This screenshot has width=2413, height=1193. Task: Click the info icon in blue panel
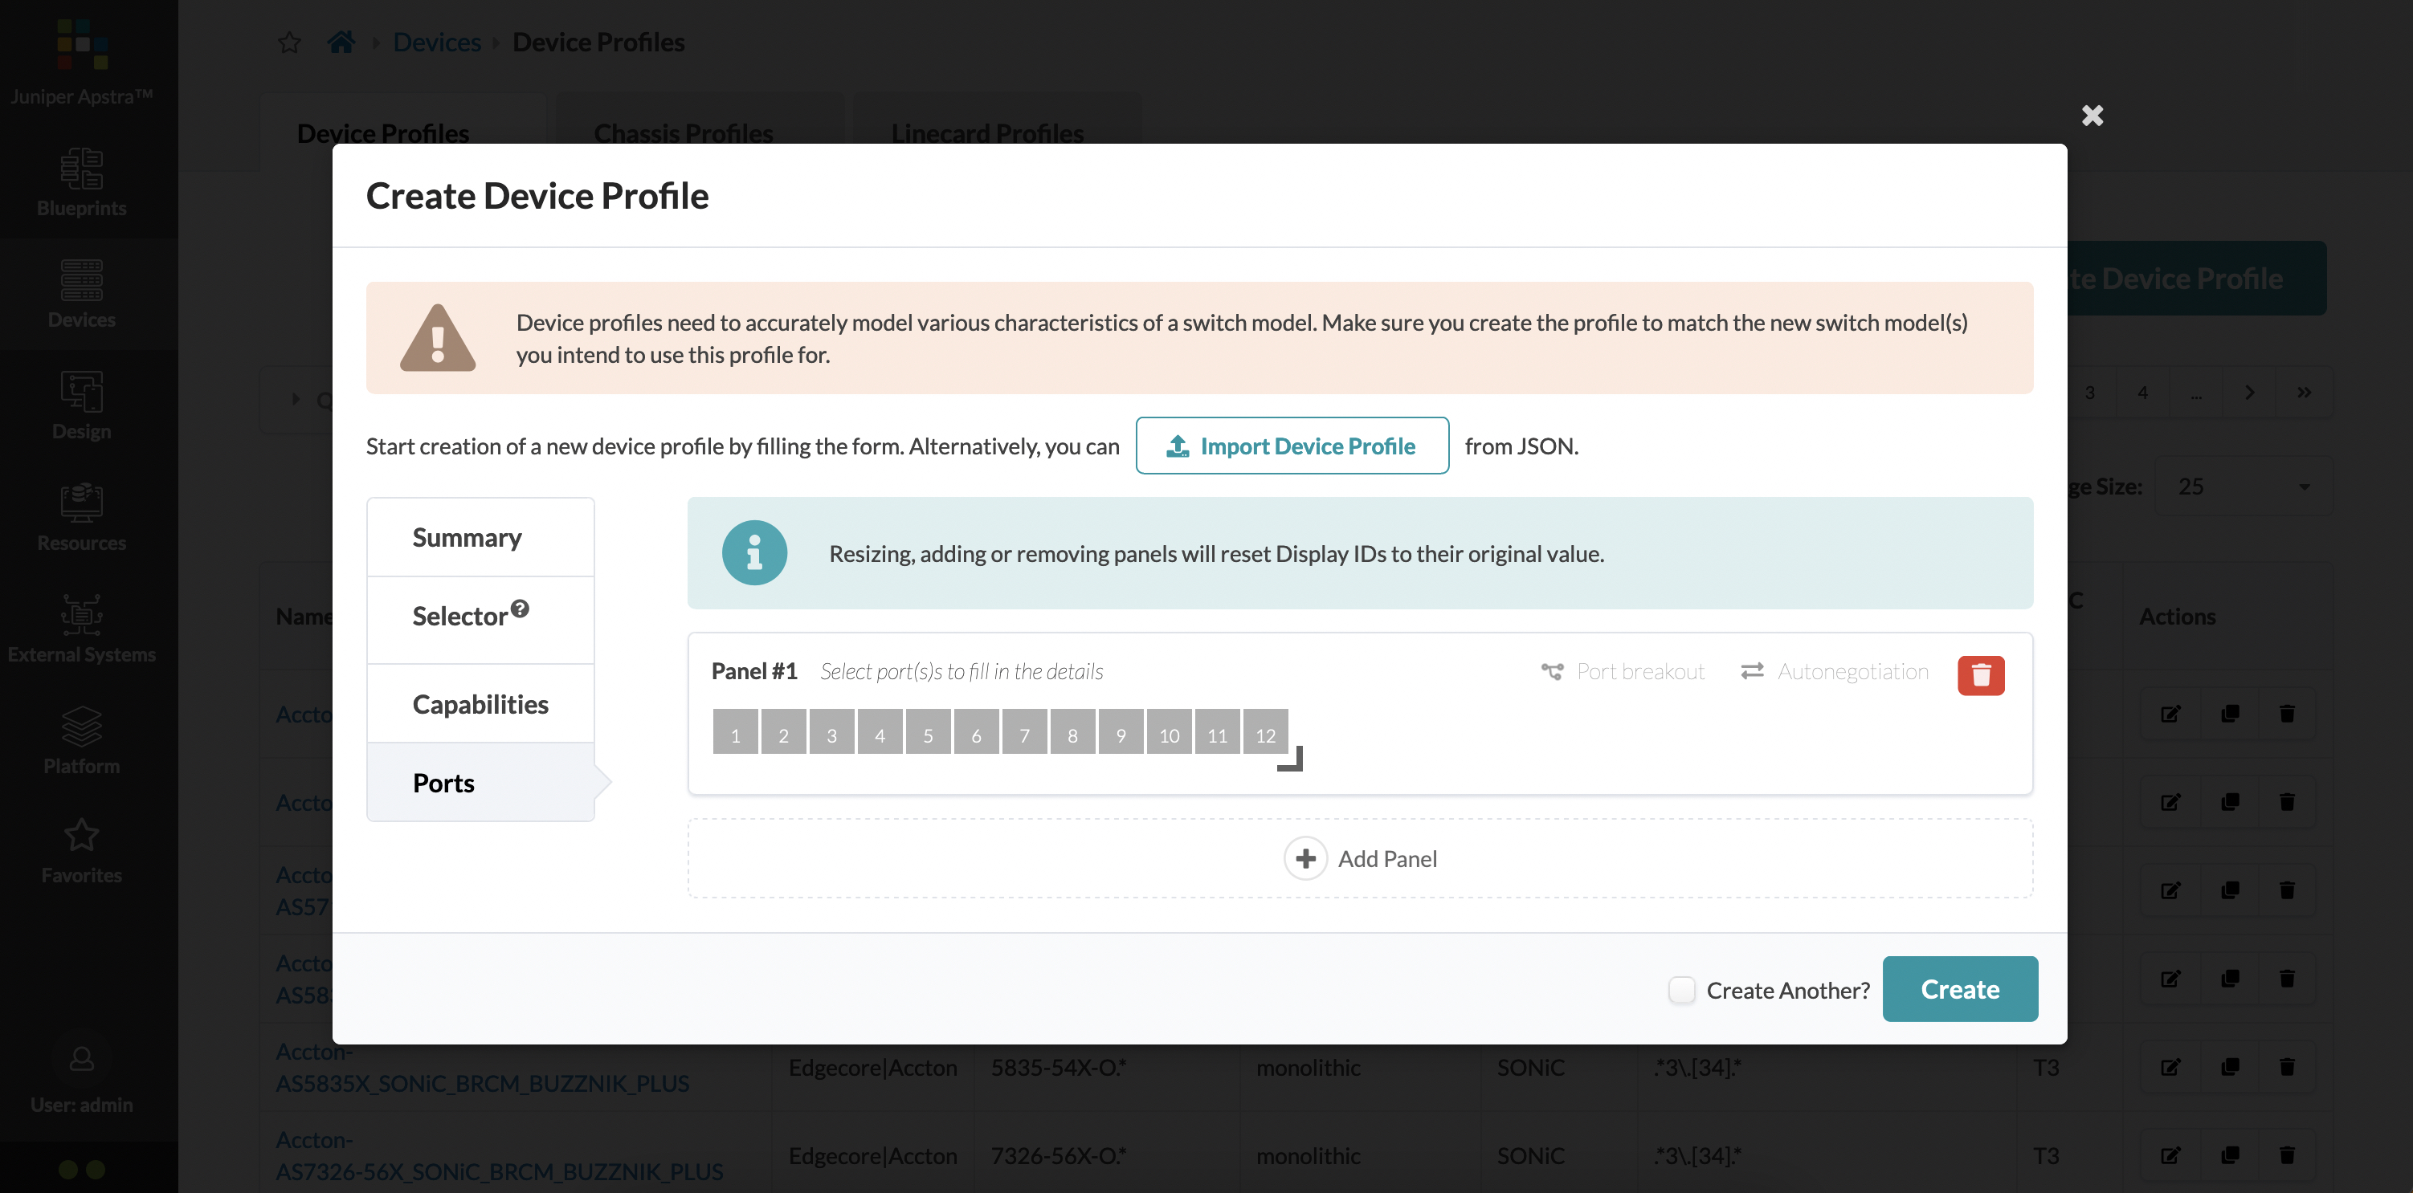tap(753, 553)
